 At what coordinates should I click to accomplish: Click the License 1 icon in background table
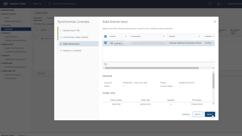click(42, 38)
